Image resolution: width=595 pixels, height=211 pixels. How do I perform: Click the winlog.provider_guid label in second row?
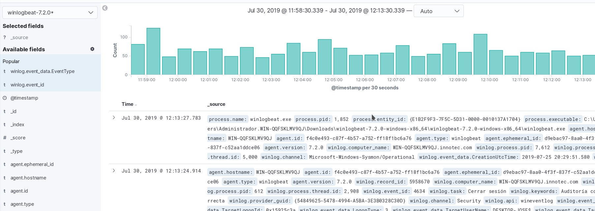(260, 201)
